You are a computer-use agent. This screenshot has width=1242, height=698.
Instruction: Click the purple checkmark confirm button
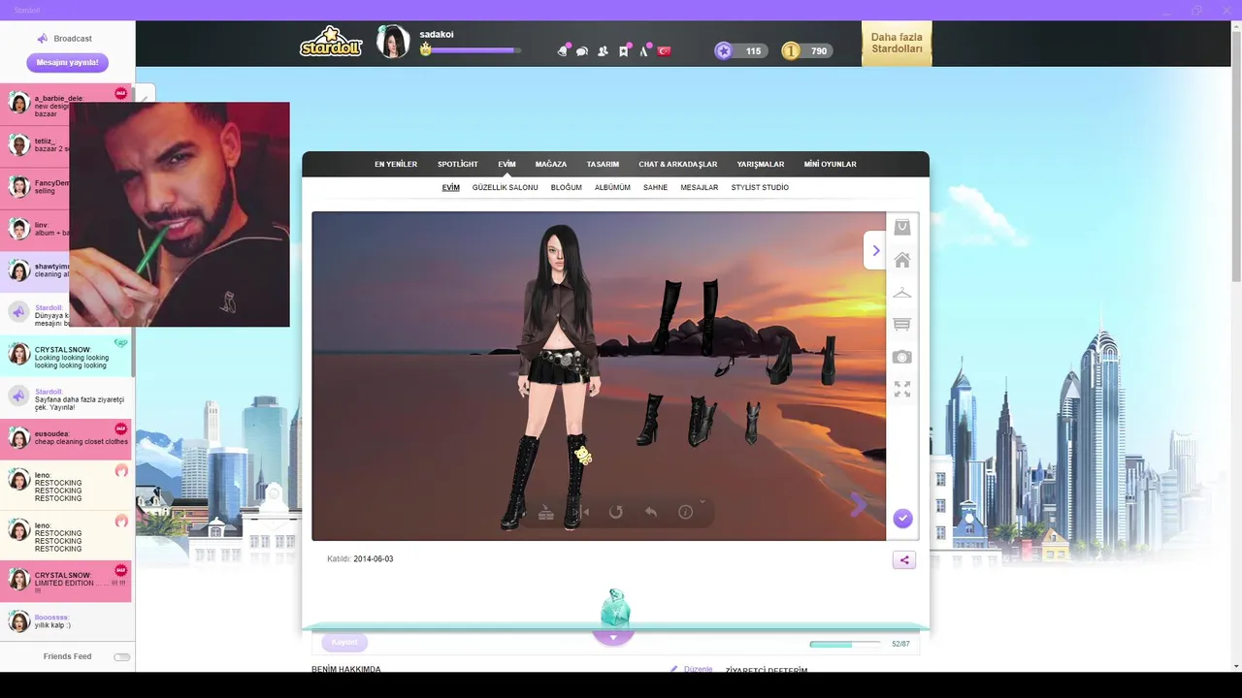click(x=902, y=519)
